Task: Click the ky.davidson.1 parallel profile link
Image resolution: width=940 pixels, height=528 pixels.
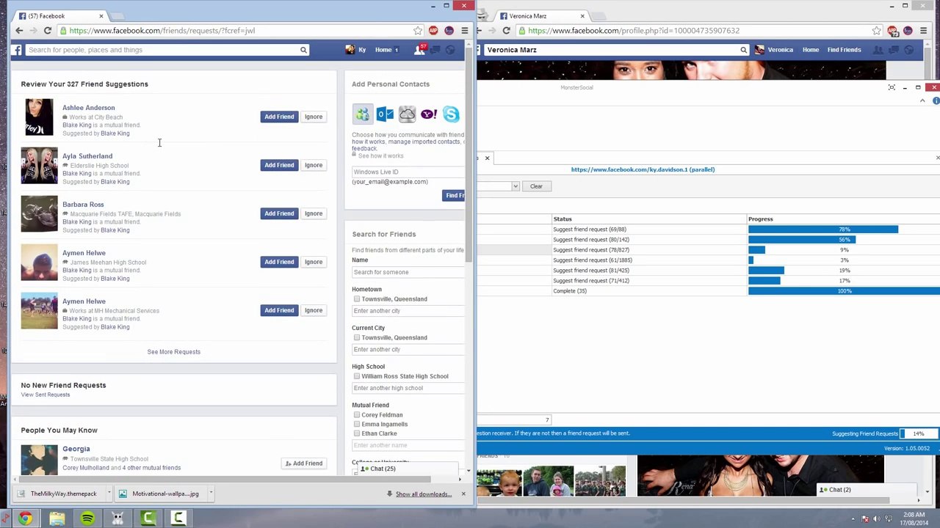Action: point(643,169)
